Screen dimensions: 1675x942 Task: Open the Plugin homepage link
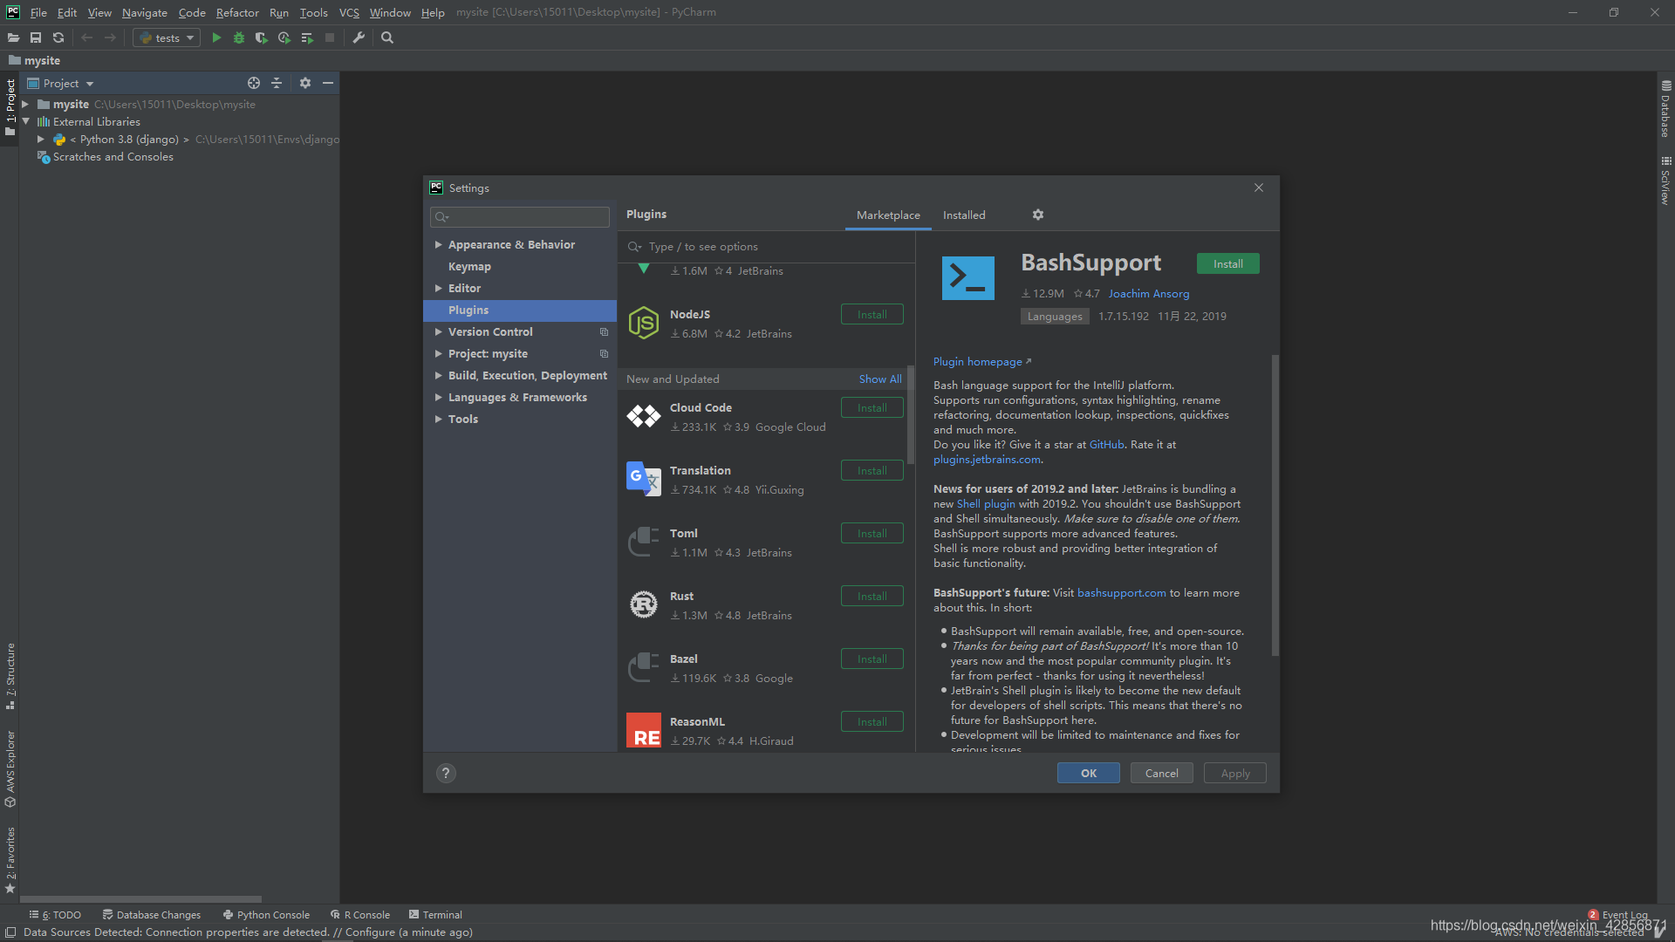click(977, 362)
